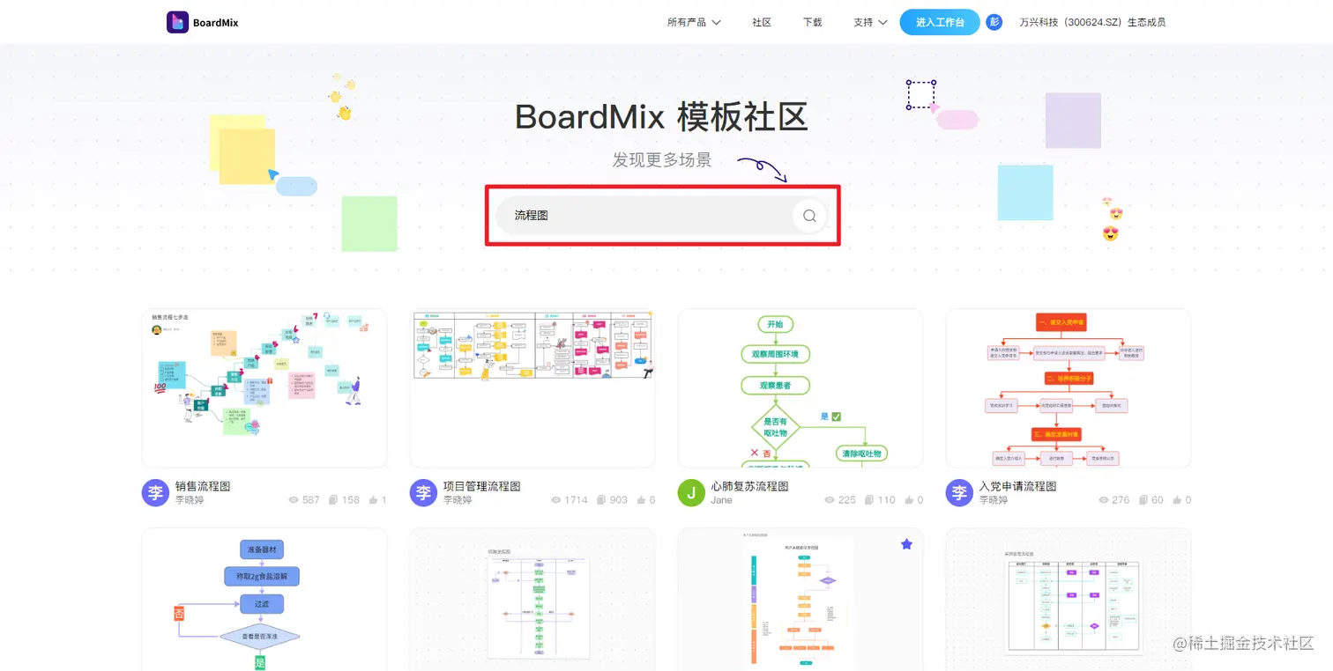The height and width of the screenshot is (671, 1333).
Task: Click 李 avatar beside 项目管理流程图
Action: point(423,493)
